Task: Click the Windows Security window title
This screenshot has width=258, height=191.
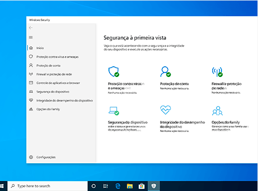Action: (40, 20)
